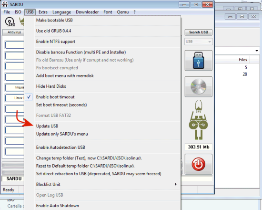Click the SARDU mascot USB logo

click(x=198, y=120)
